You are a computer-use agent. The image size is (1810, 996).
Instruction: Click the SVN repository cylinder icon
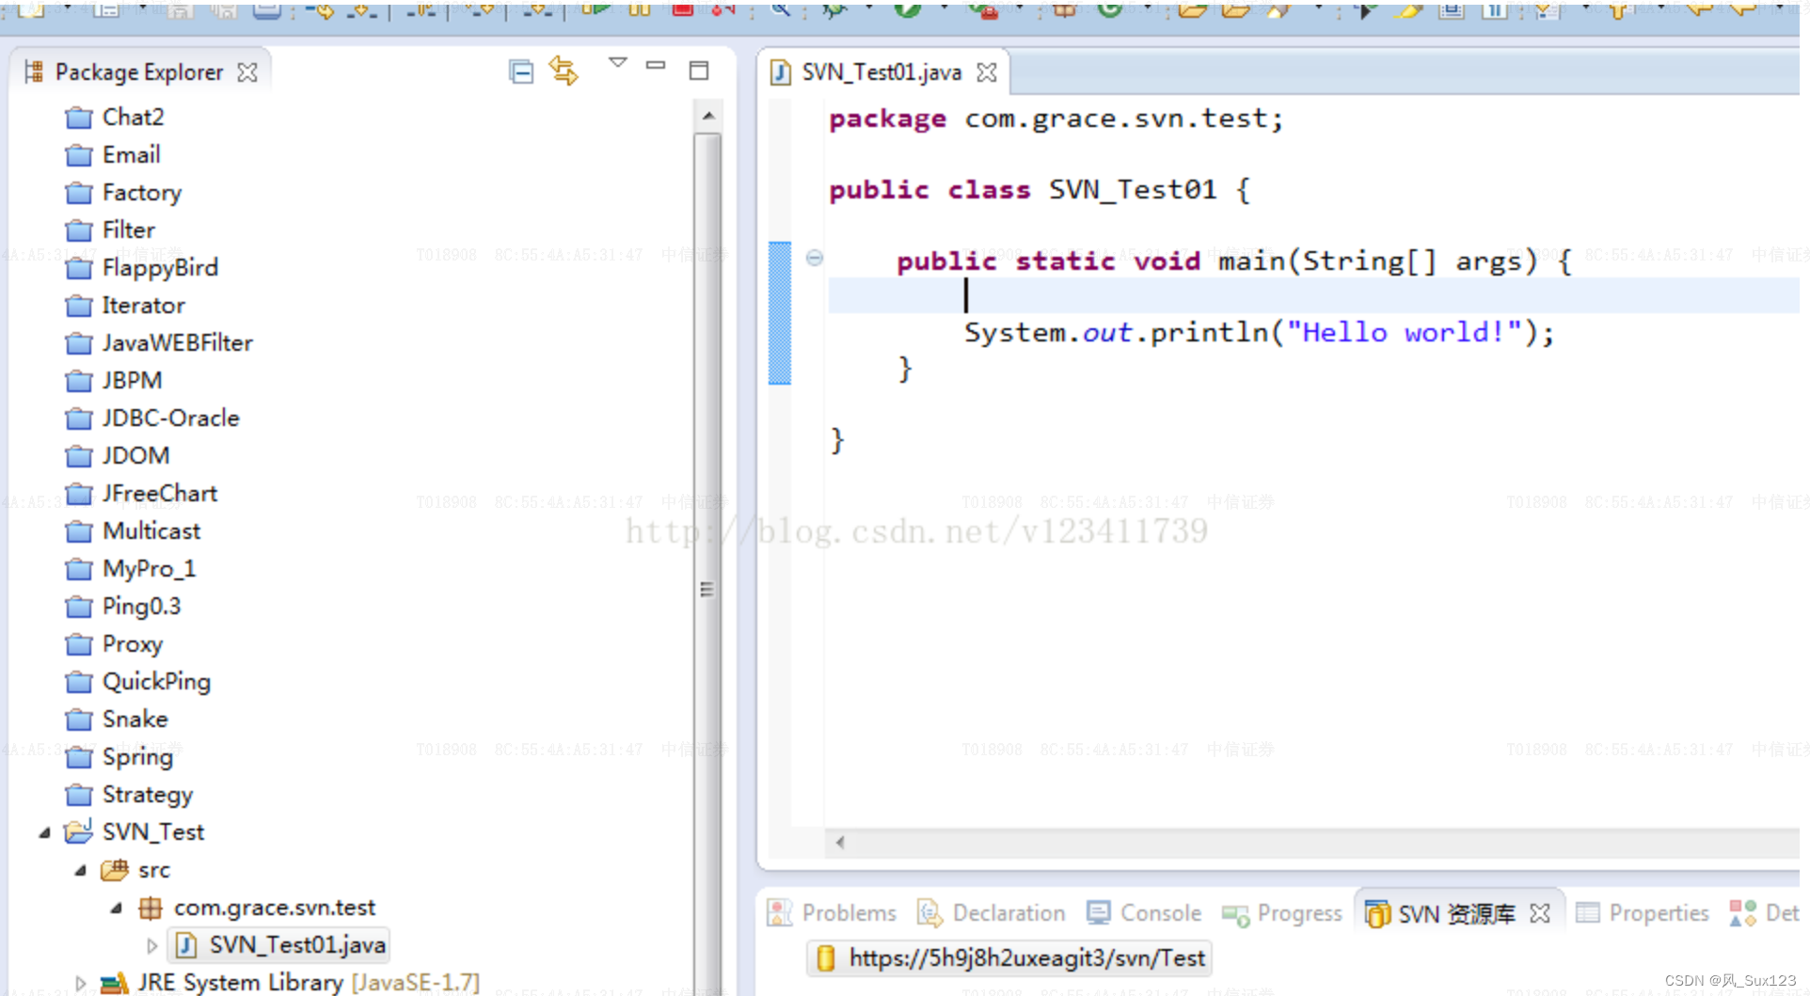(826, 958)
